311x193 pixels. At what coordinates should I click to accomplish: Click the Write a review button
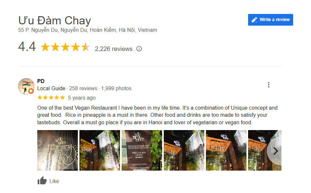pyautogui.click(x=270, y=20)
